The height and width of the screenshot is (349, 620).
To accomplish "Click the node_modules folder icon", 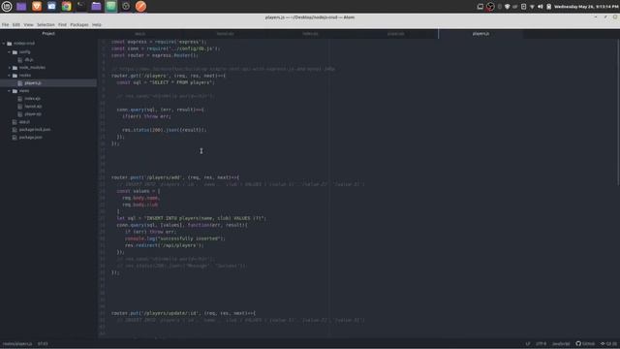I will click(x=15, y=68).
